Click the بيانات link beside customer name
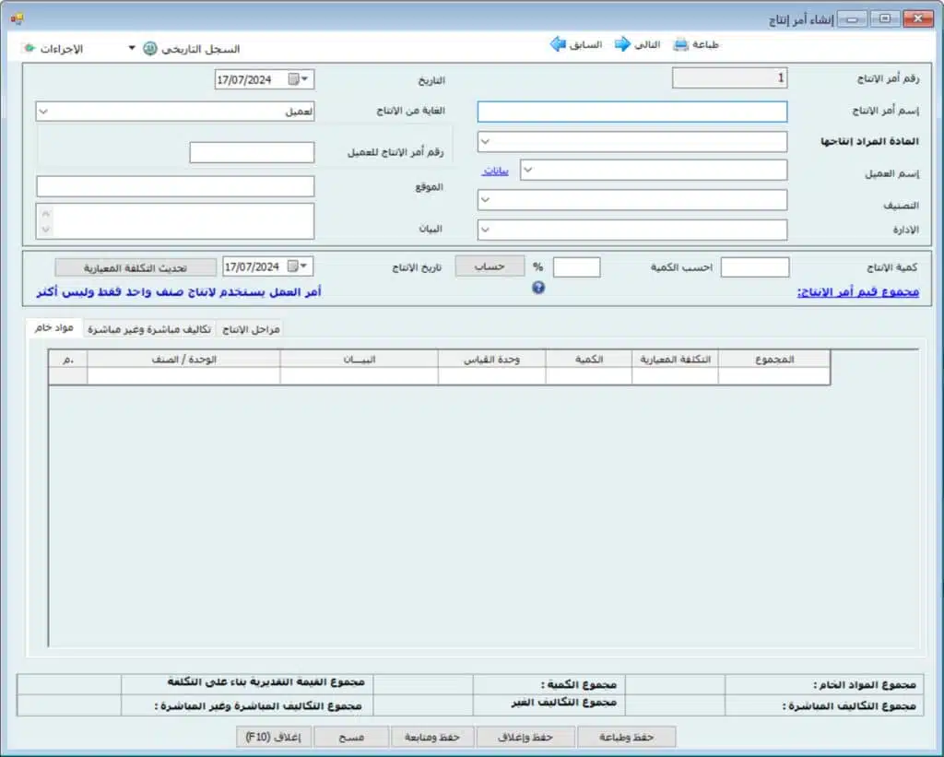 point(495,171)
